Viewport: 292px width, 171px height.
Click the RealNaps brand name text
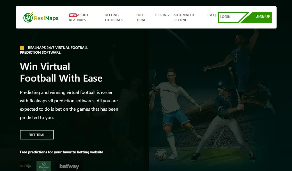point(46,18)
